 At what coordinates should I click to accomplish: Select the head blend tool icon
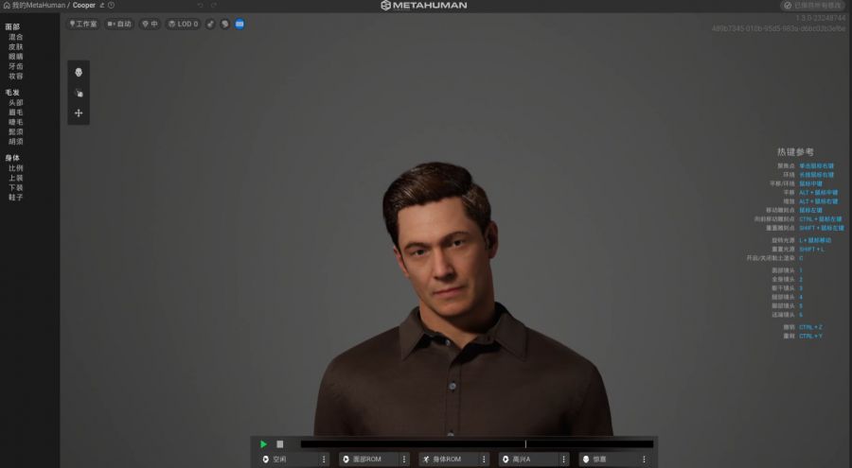pos(79,72)
